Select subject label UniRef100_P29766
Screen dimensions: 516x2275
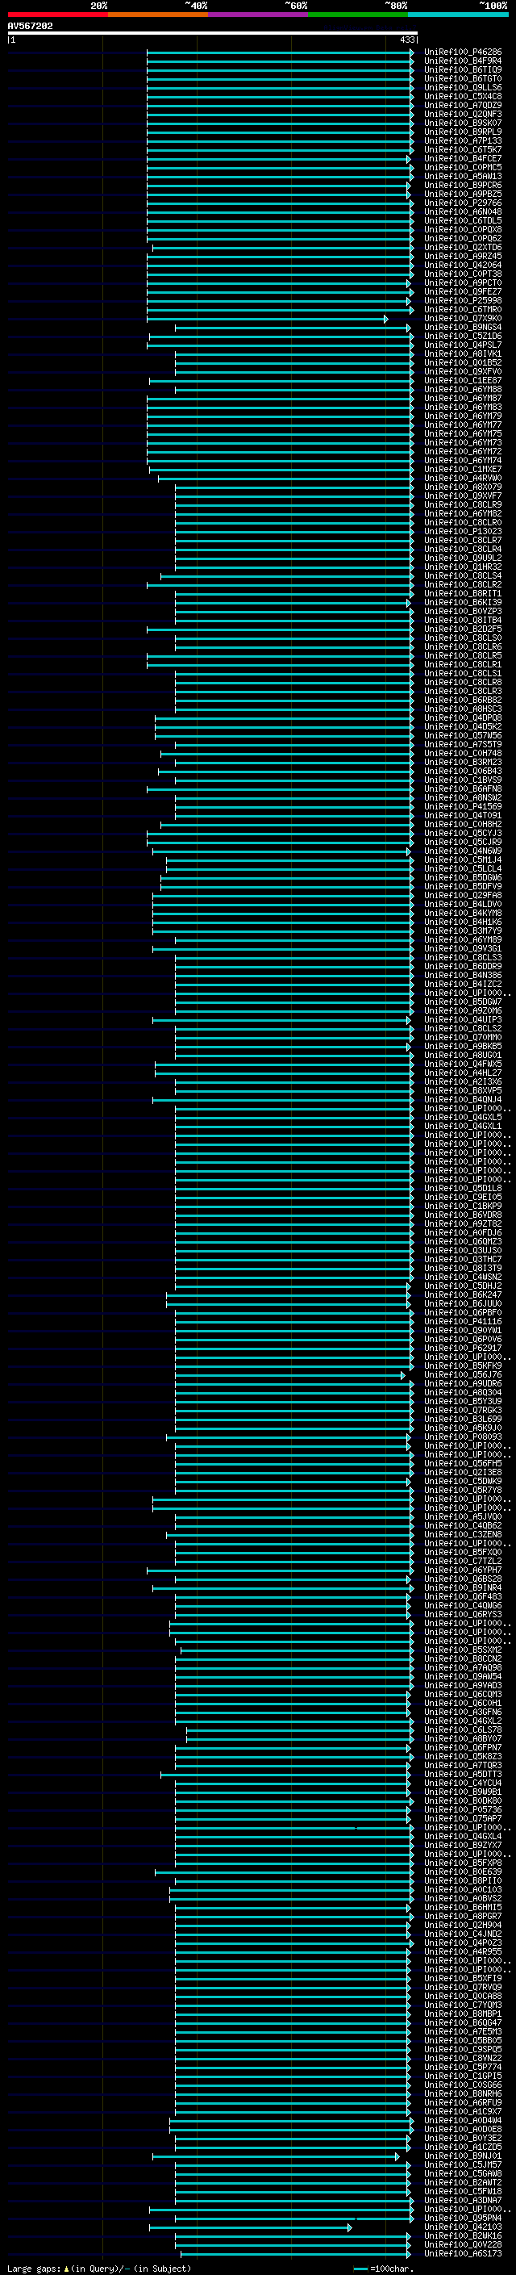(462, 203)
